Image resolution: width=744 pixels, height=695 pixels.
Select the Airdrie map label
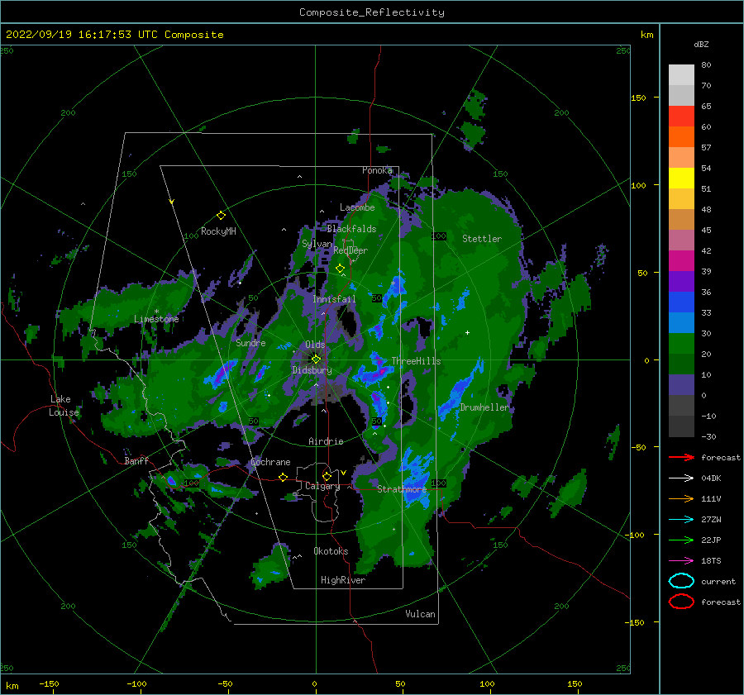[326, 441]
